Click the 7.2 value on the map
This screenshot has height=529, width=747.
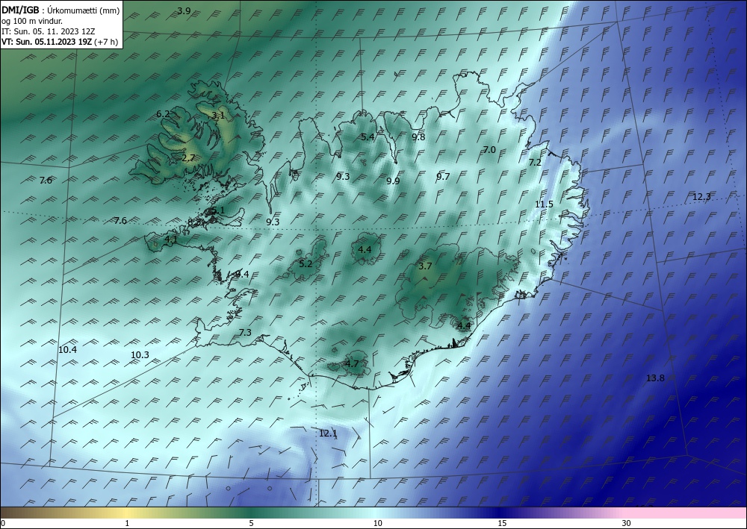click(535, 162)
